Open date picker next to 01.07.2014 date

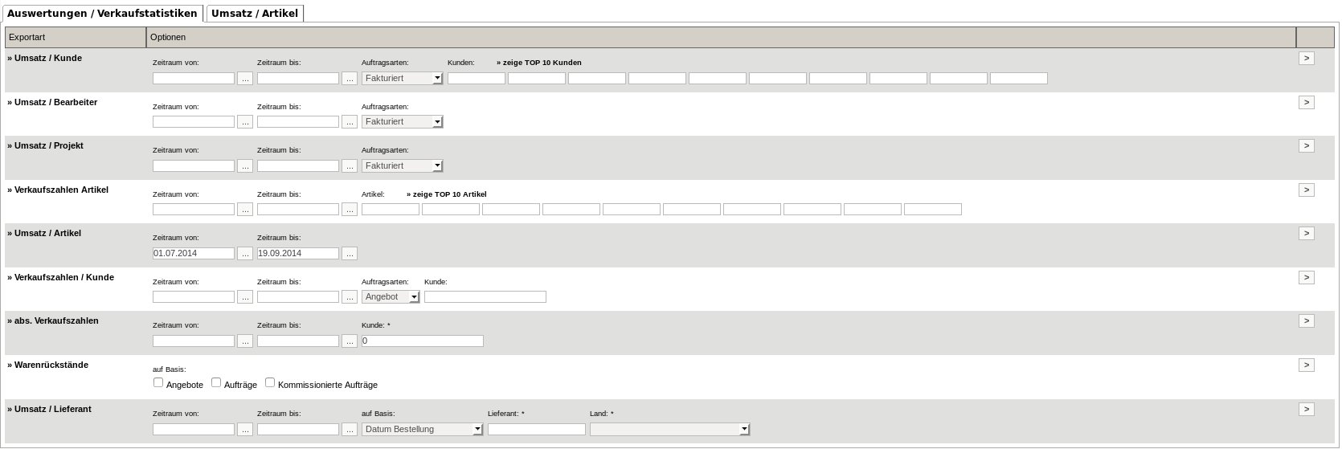pos(245,253)
